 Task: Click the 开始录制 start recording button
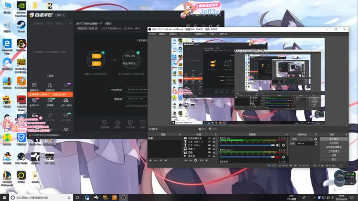(x=334, y=143)
